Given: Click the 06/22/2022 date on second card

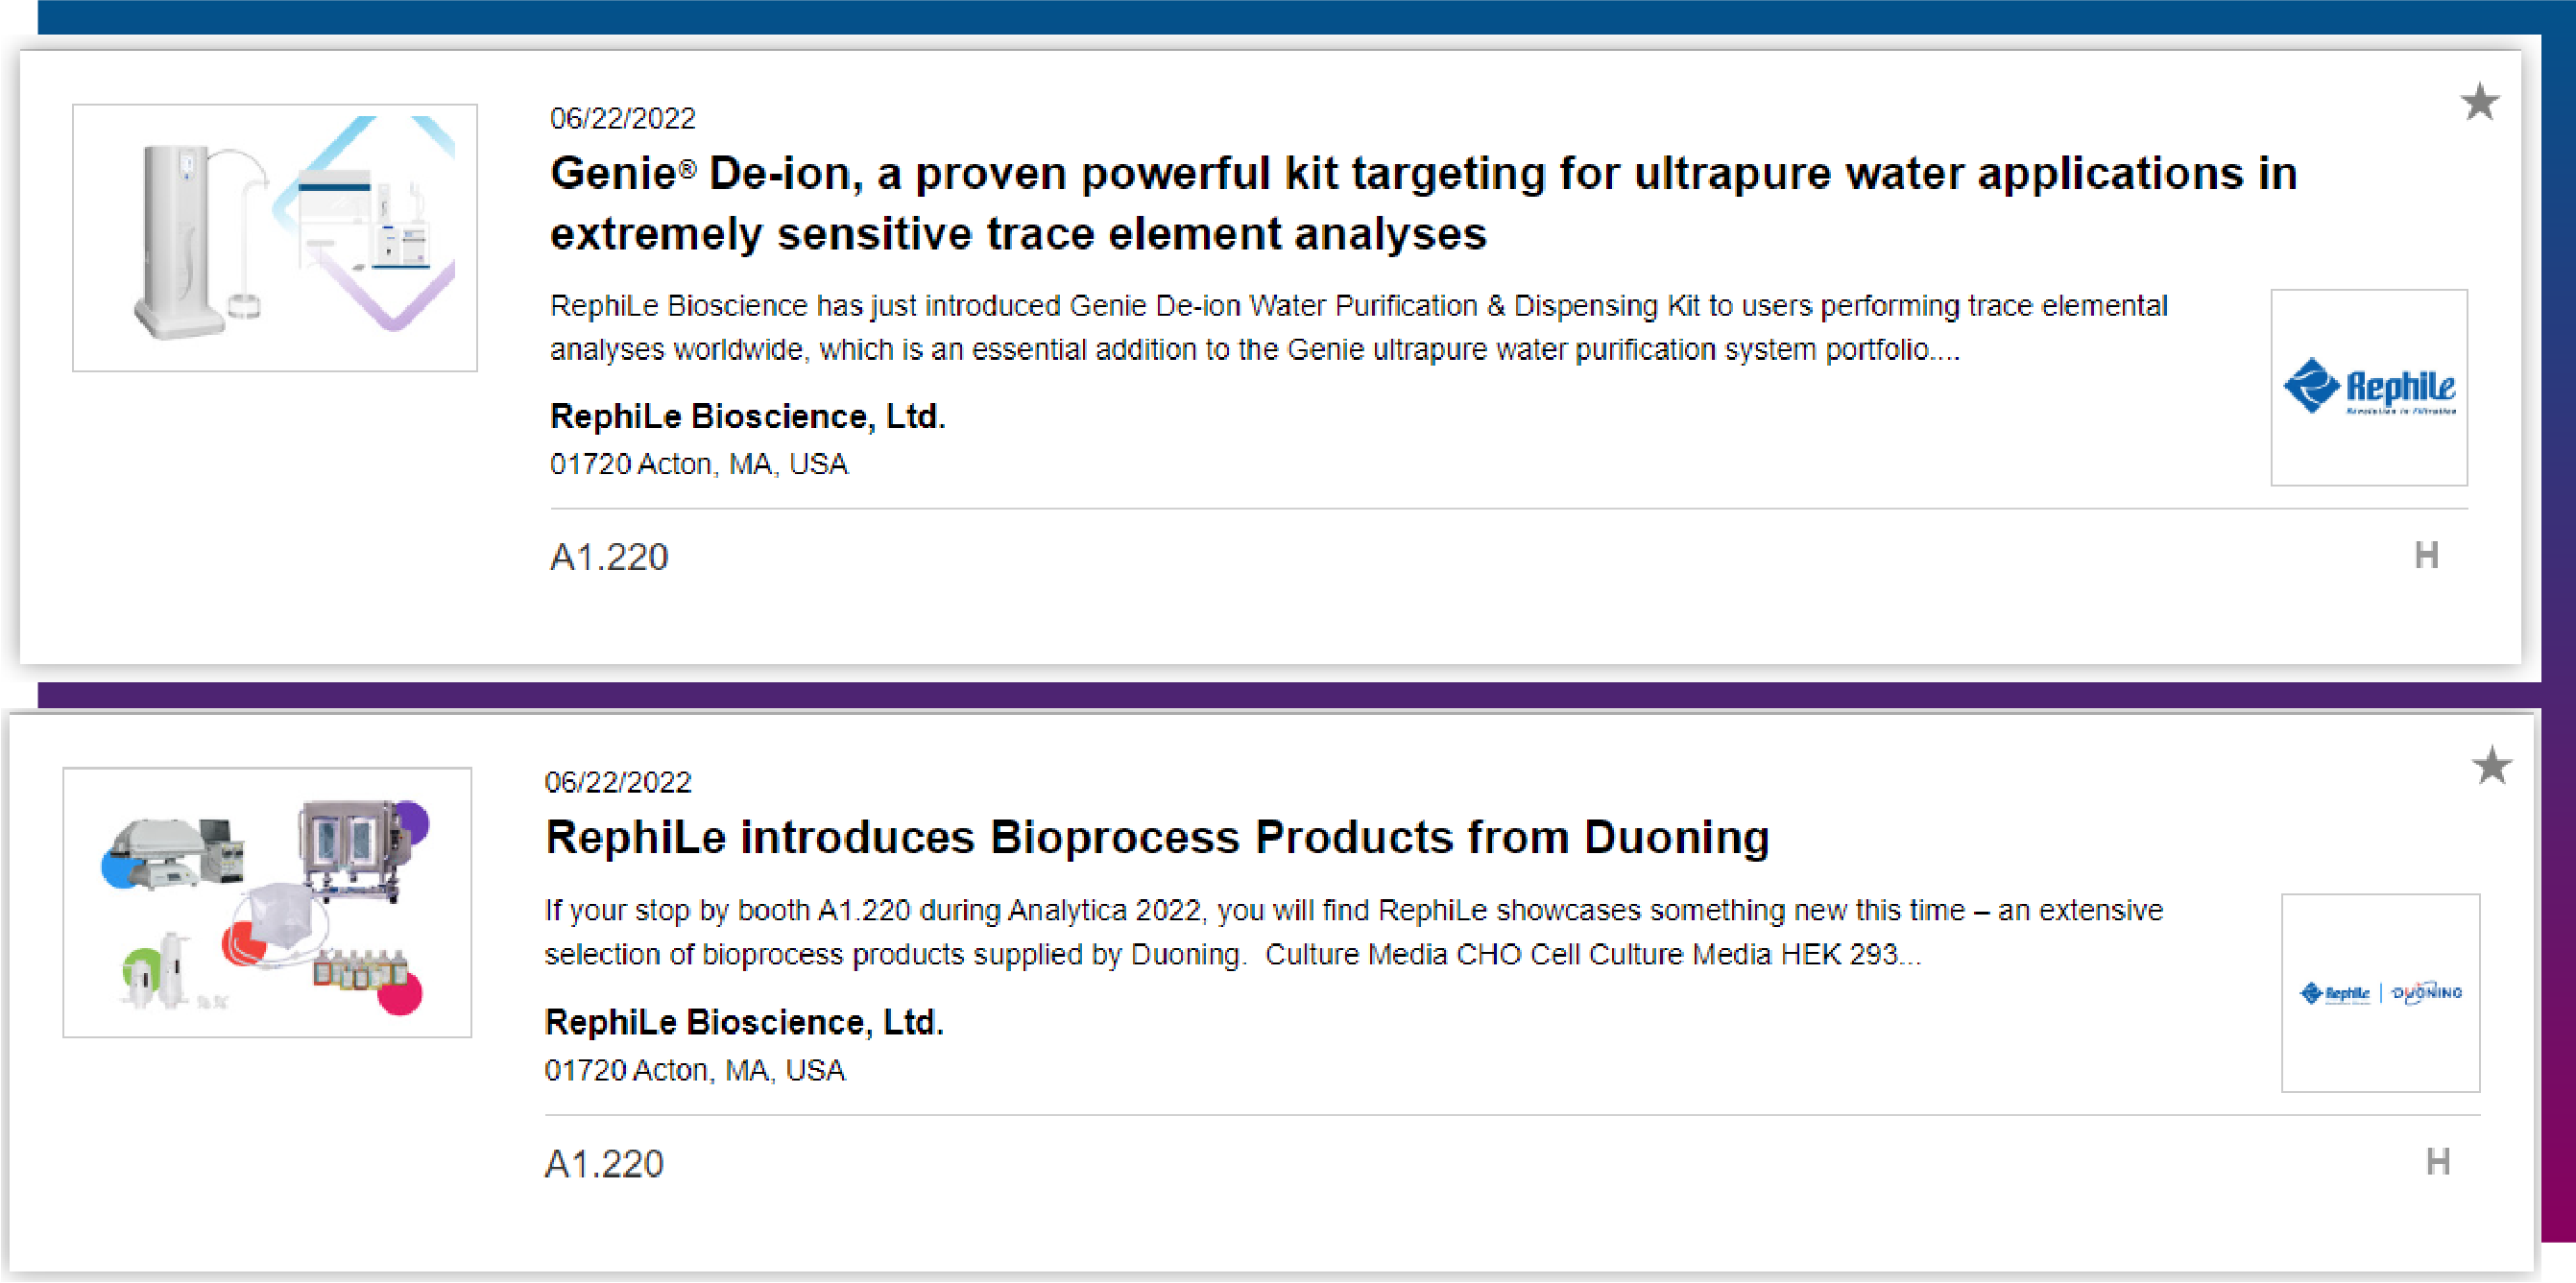Looking at the screenshot, I should [617, 782].
